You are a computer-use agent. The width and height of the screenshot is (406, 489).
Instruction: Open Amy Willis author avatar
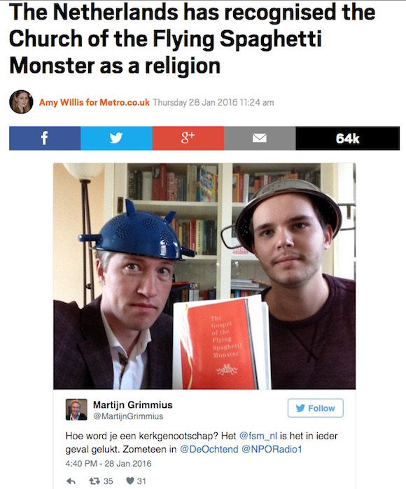point(21,101)
